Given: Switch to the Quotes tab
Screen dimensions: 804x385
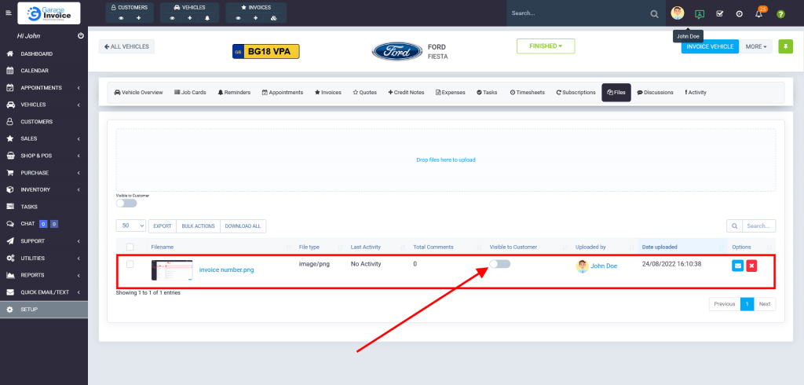Looking at the screenshot, I should click(364, 93).
